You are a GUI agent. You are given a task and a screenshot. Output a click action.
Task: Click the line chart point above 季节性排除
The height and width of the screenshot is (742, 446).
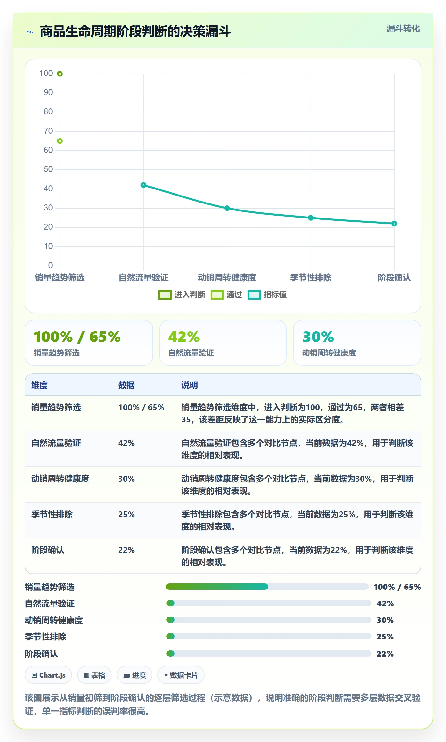coord(311,218)
